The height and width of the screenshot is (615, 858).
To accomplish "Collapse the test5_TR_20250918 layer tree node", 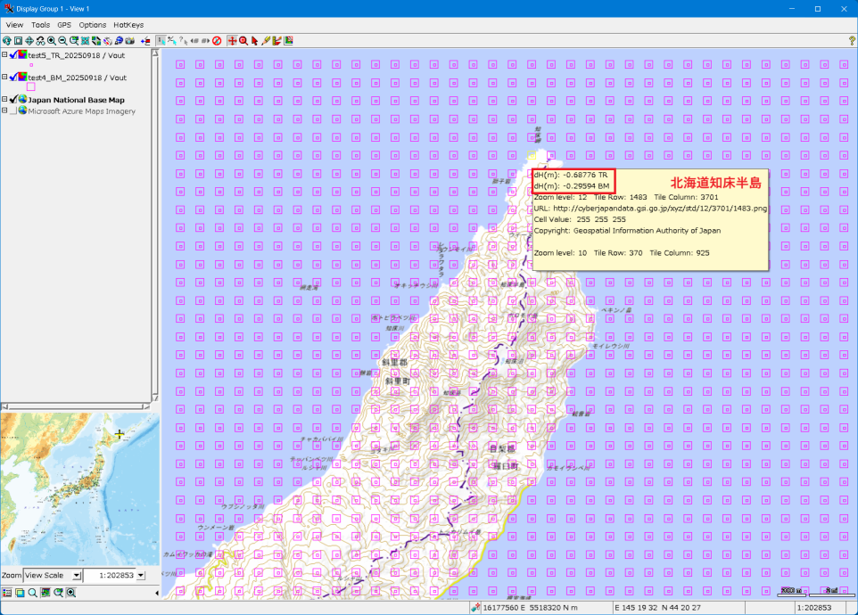I will click(4, 55).
